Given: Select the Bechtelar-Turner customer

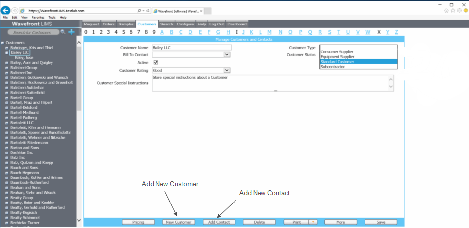Looking at the screenshot, I should click(x=25, y=223).
